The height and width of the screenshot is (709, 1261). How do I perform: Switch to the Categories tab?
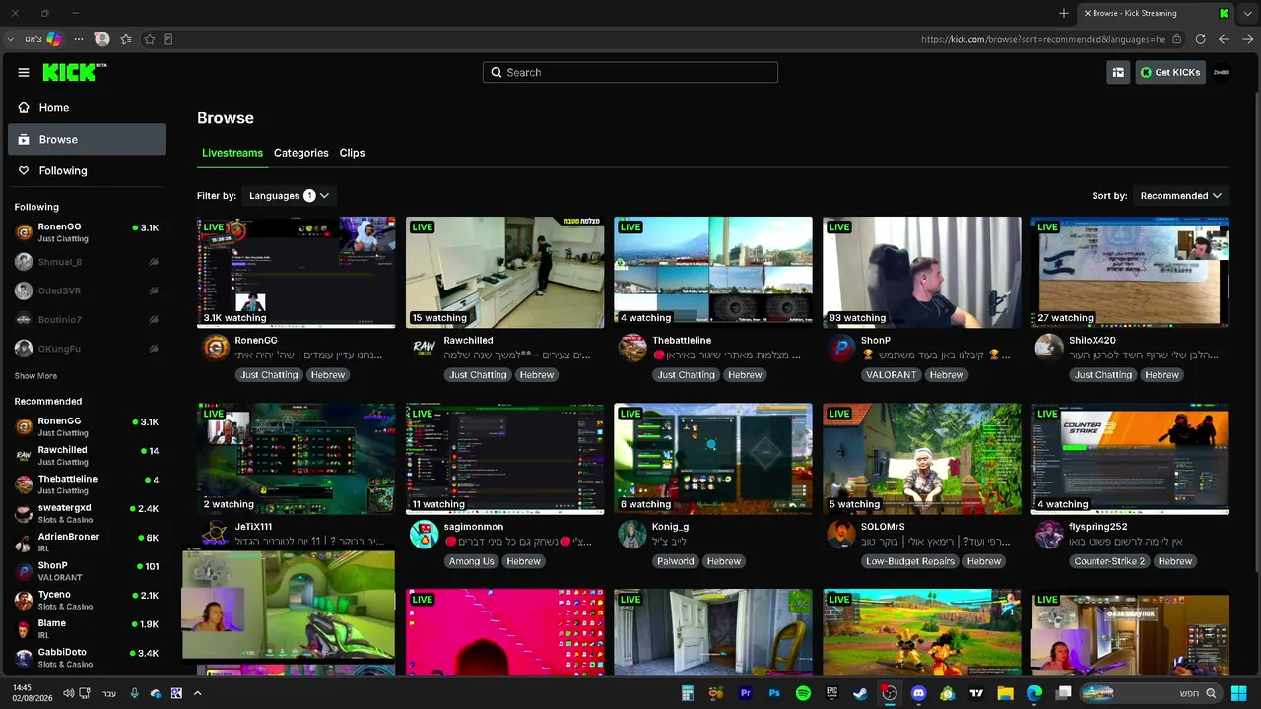coord(301,153)
